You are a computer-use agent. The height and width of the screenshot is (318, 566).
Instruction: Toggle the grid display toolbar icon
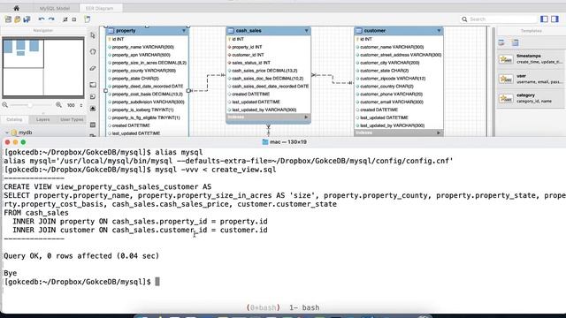click(65, 19)
